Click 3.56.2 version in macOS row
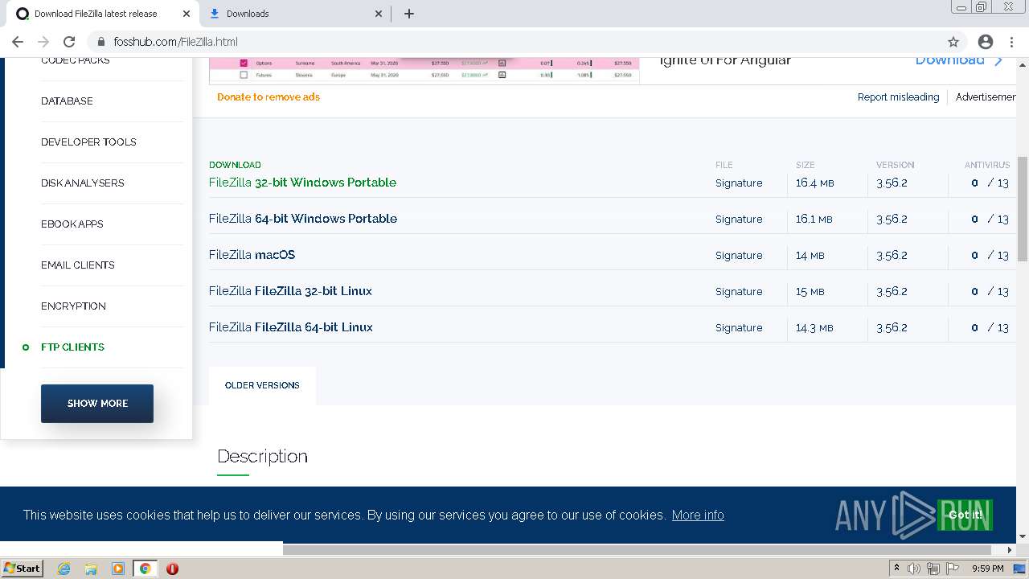This screenshot has height=579, width=1029. click(x=892, y=256)
